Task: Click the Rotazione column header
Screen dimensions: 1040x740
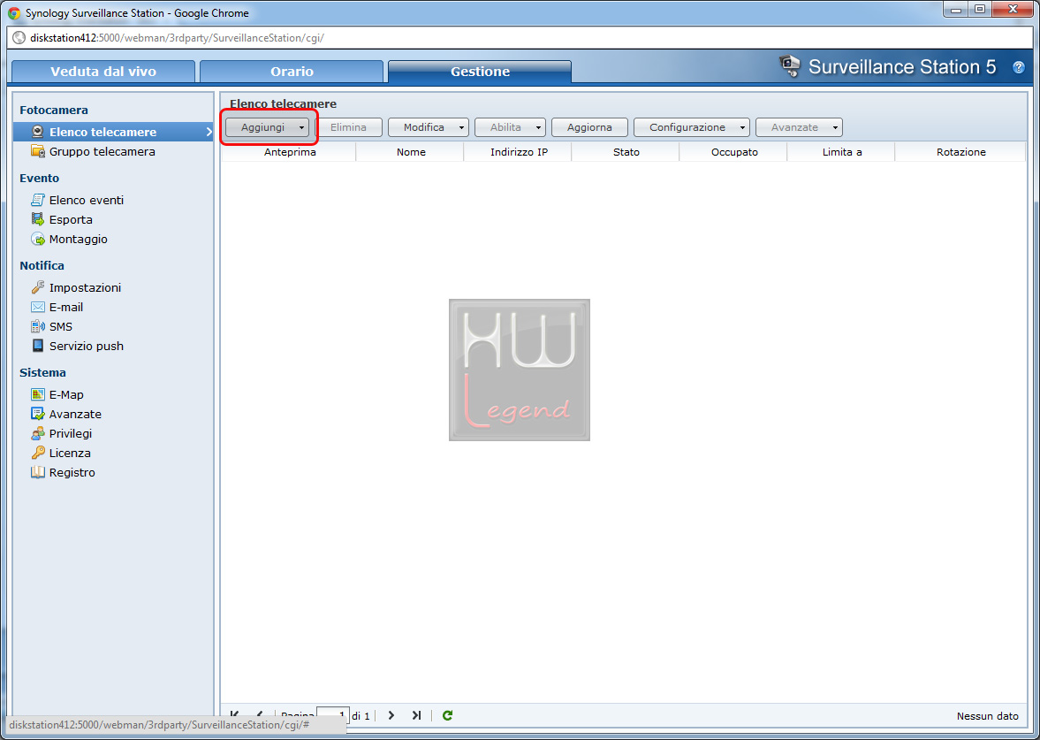Action: click(961, 152)
